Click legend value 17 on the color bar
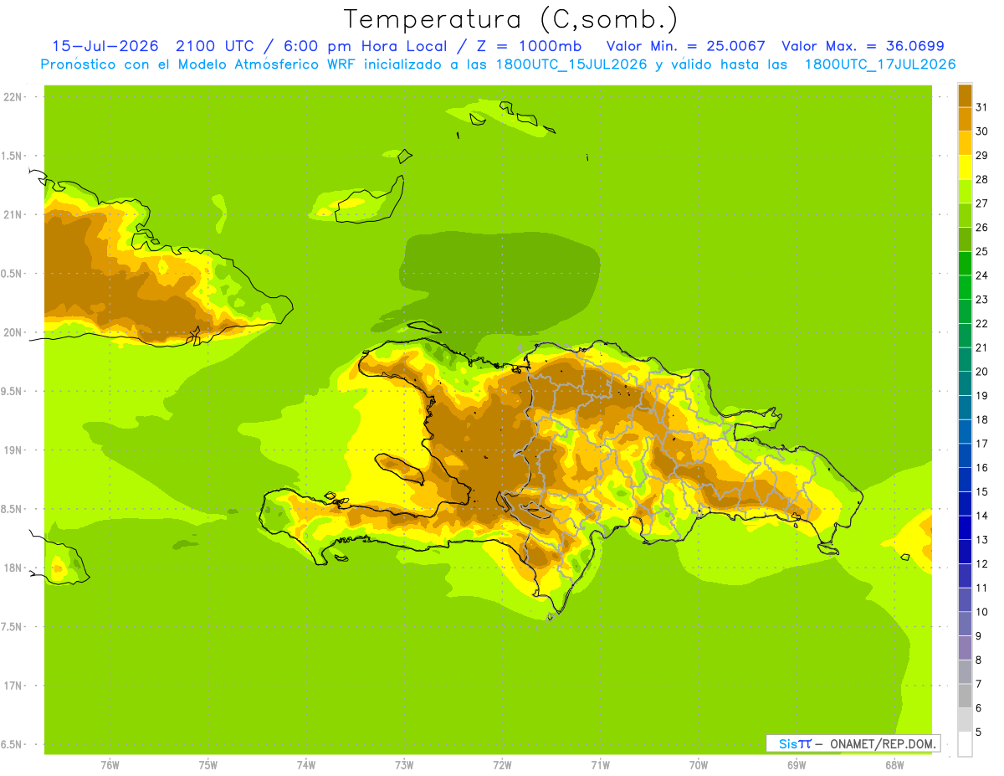 point(981,443)
